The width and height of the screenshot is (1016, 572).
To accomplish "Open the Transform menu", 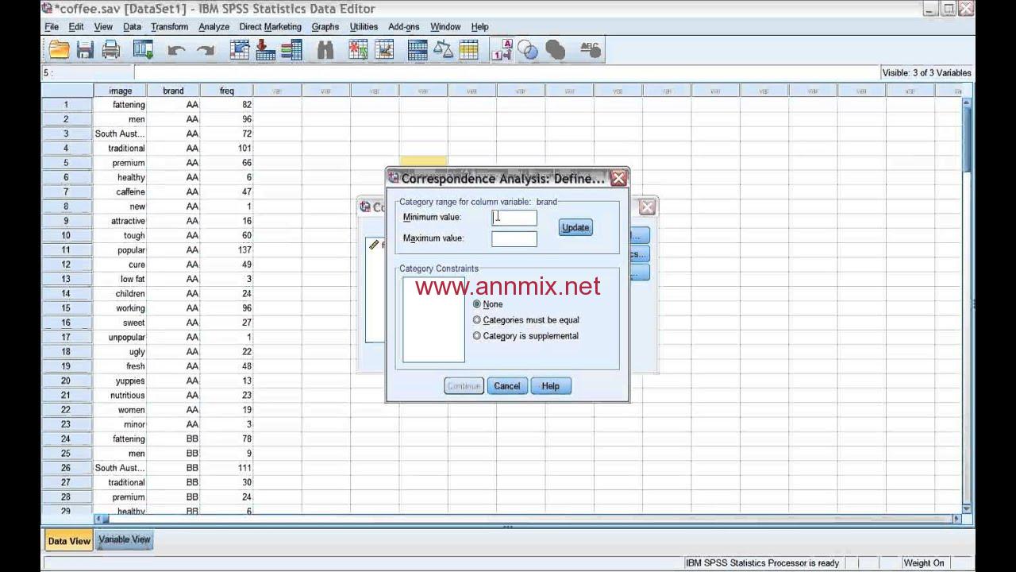I will coord(169,26).
